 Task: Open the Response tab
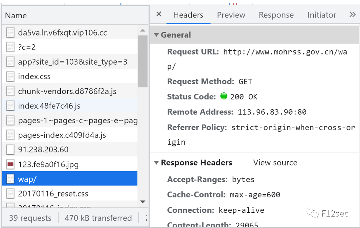pos(276,15)
